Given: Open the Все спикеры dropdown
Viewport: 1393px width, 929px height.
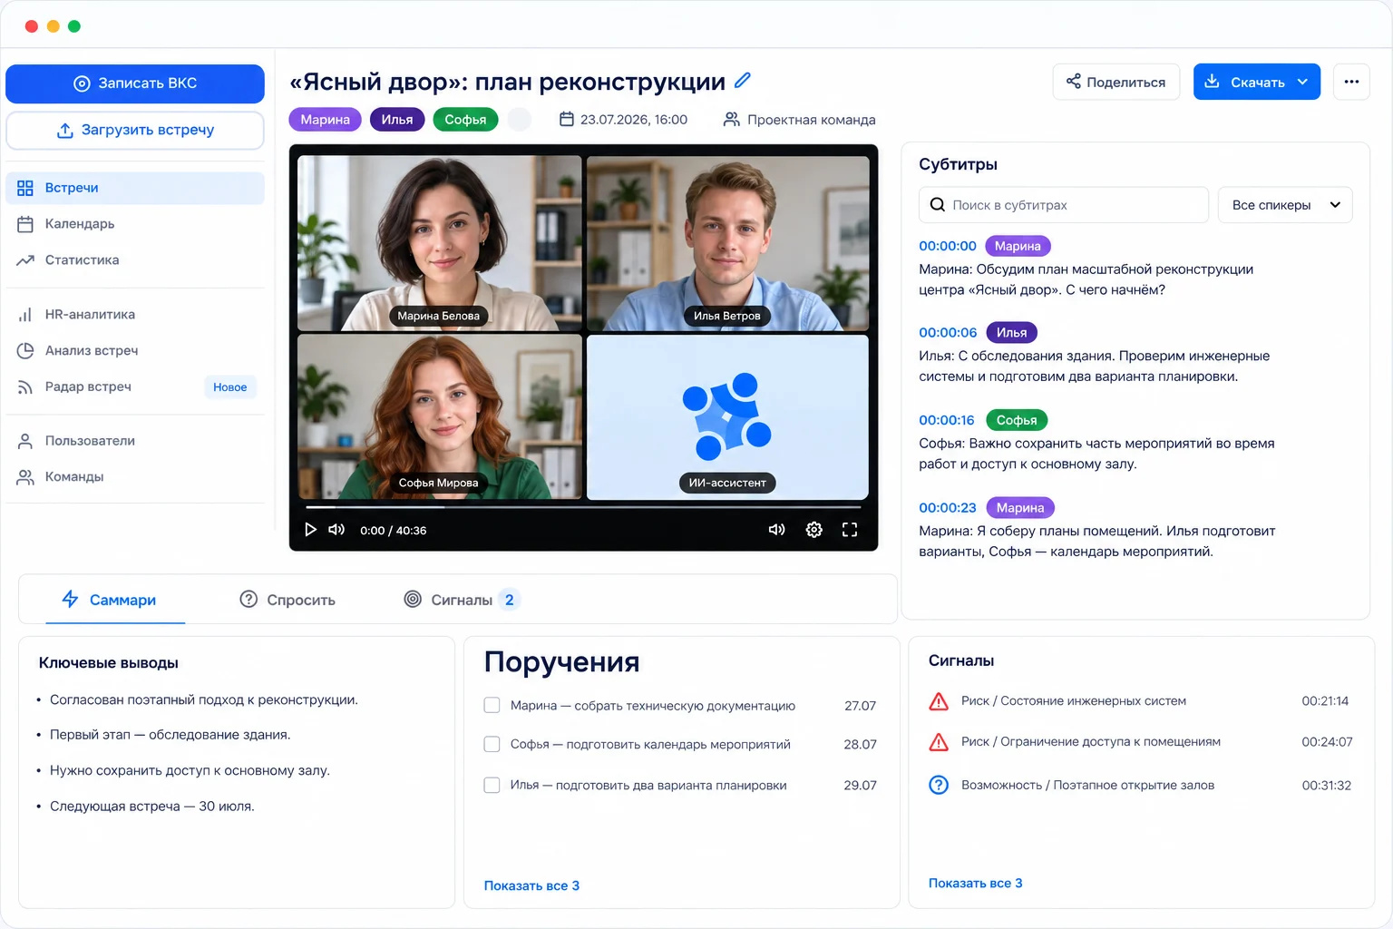Looking at the screenshot, I should 1285,205.
